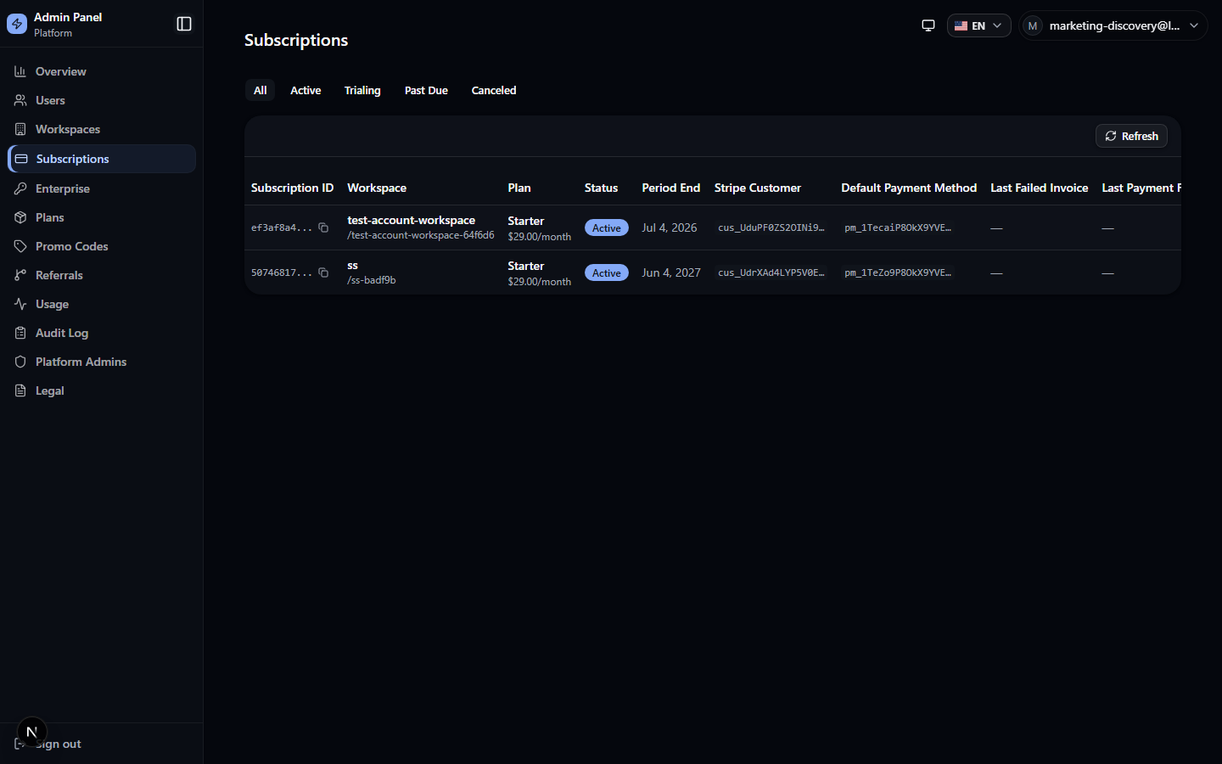Open Overview in the sidebar
The width and height of the screenshot is (1222, 764).
[102, 71]
